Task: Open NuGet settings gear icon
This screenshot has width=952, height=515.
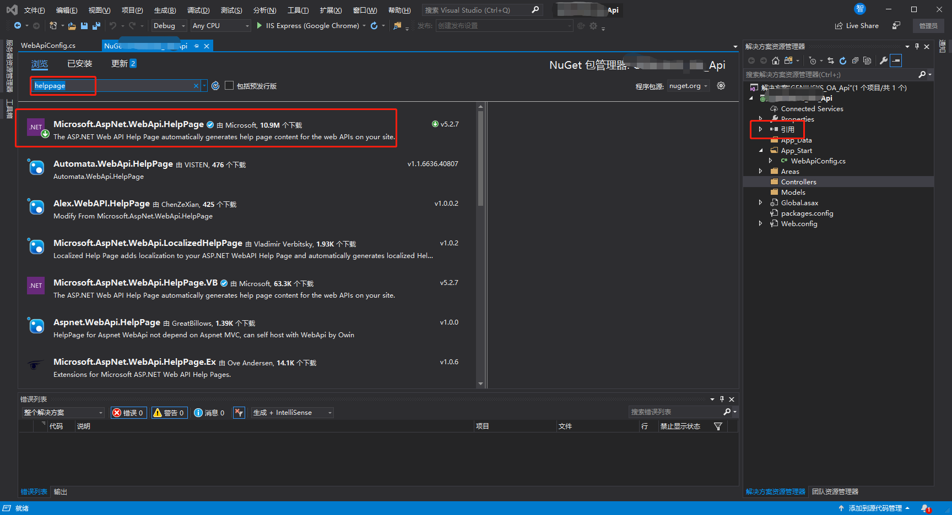Action: pyautogui.click(x=721, y=86)
